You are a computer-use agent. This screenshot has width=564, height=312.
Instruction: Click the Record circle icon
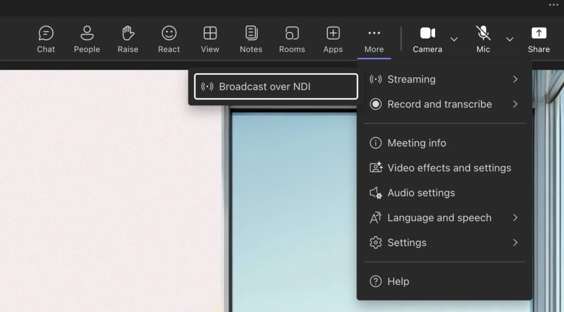coord(376,104)
